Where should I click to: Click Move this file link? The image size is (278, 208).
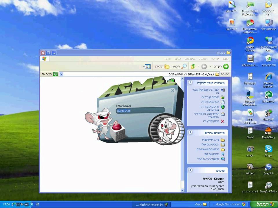213,97
